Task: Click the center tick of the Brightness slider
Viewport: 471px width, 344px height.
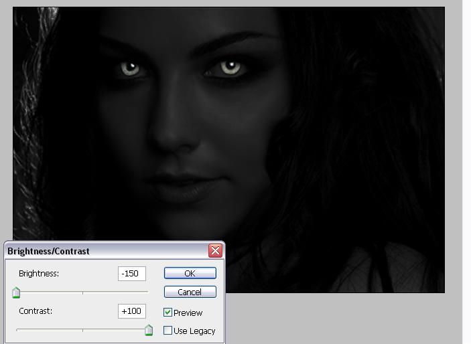Action: [82, 292]
